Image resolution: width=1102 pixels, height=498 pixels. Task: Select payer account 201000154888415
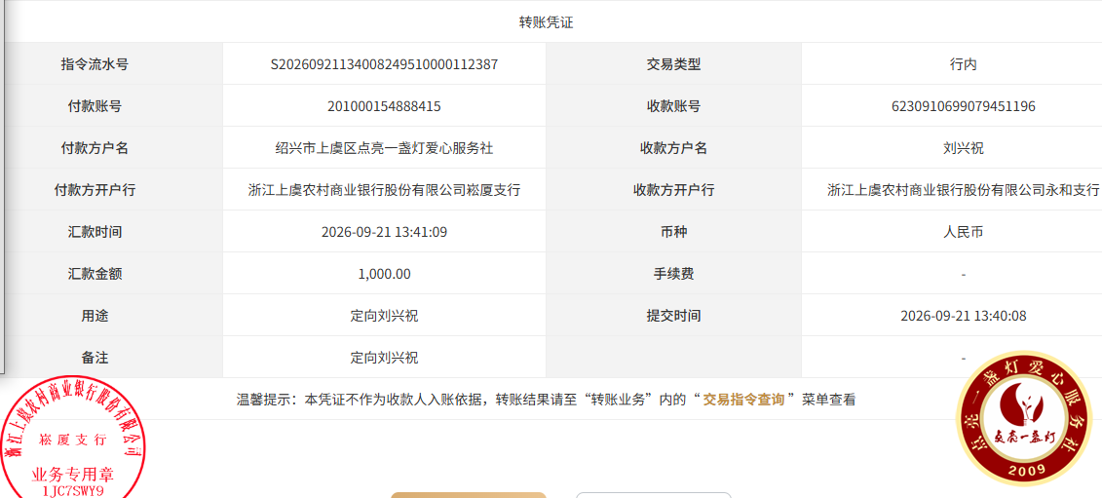point(385,107)
